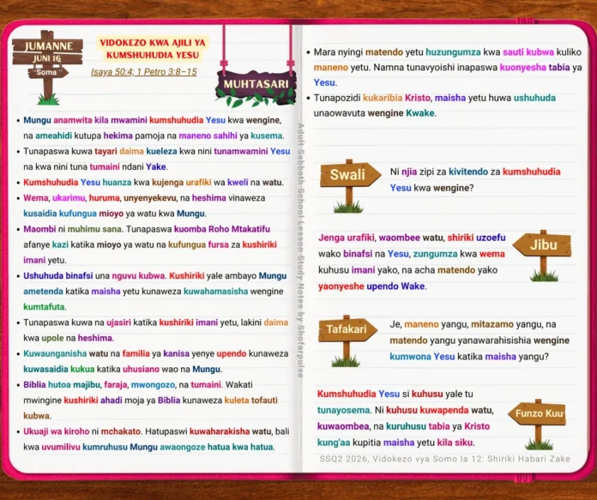Image resolution: width=597 pixels, height=500 pixels.
Task: Click the bullet starting Tunapaswa kuwa tayari daima
Action: click(156, 159)
